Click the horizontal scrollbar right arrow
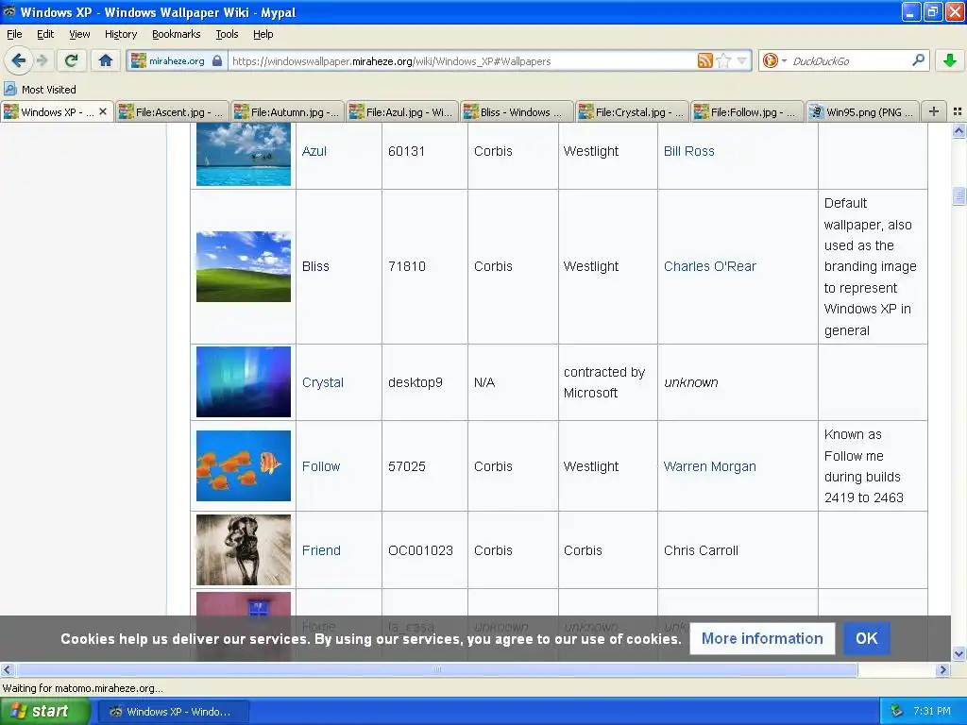This screenshot has width=967, height=725. 942,669
